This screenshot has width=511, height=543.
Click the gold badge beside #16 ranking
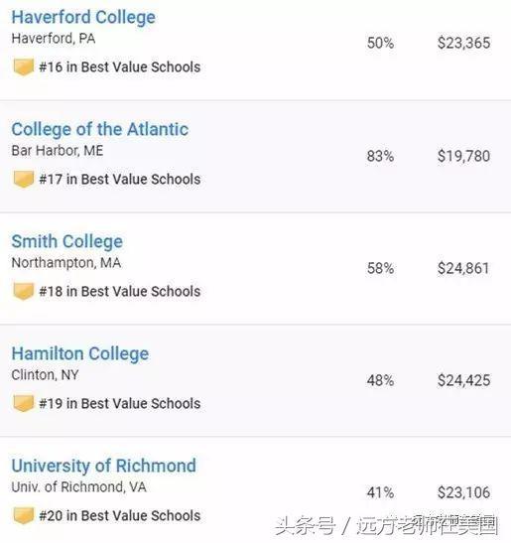(x=24, y=67)
